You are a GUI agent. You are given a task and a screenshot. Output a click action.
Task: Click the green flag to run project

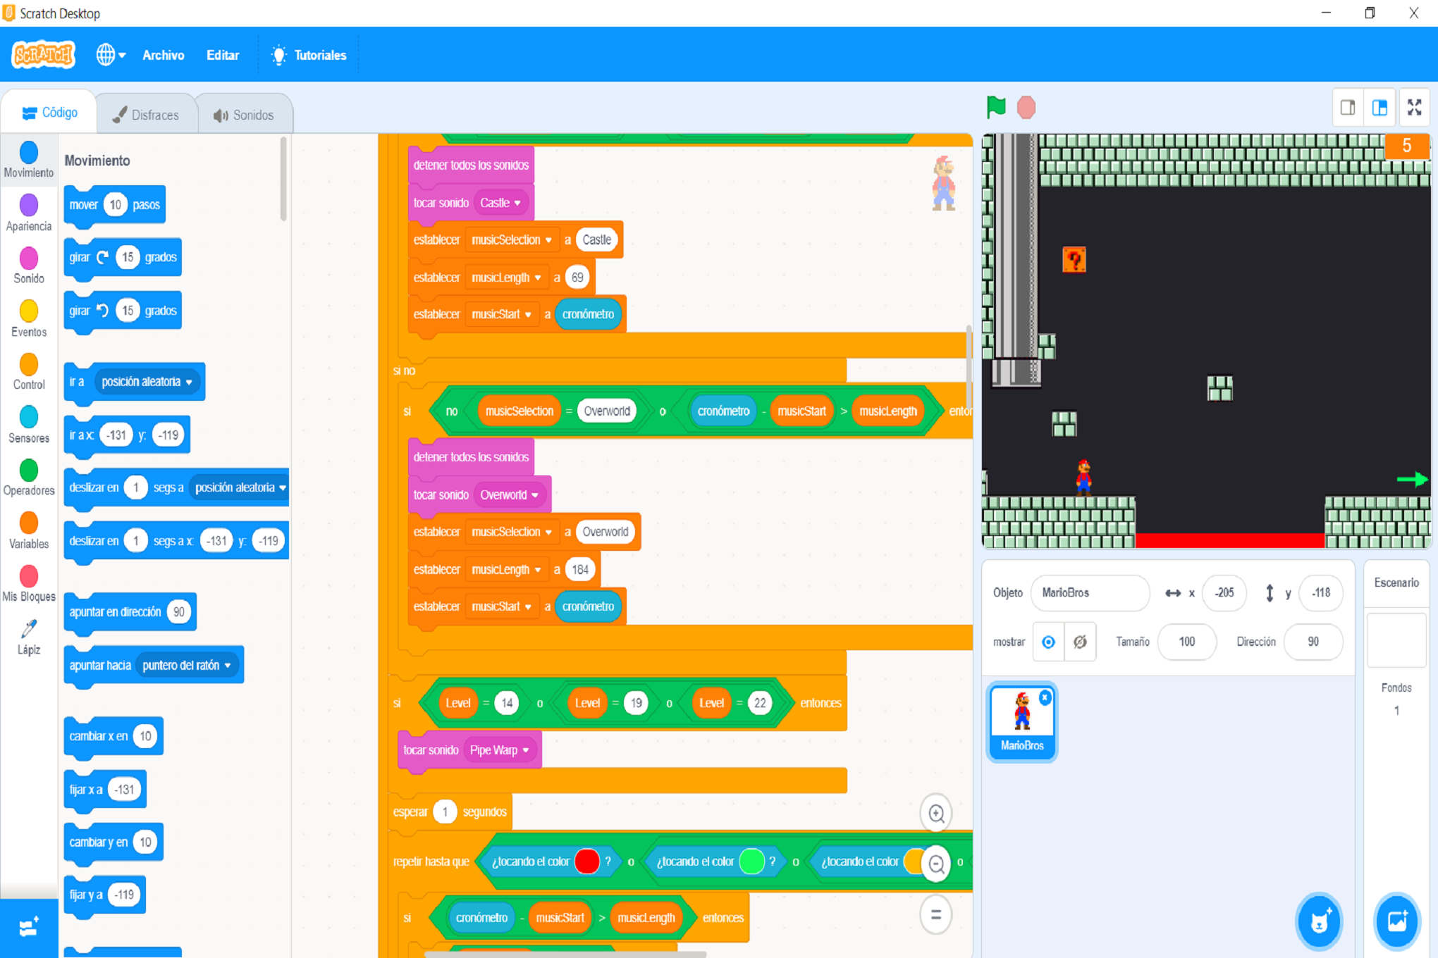coord(995,107)
